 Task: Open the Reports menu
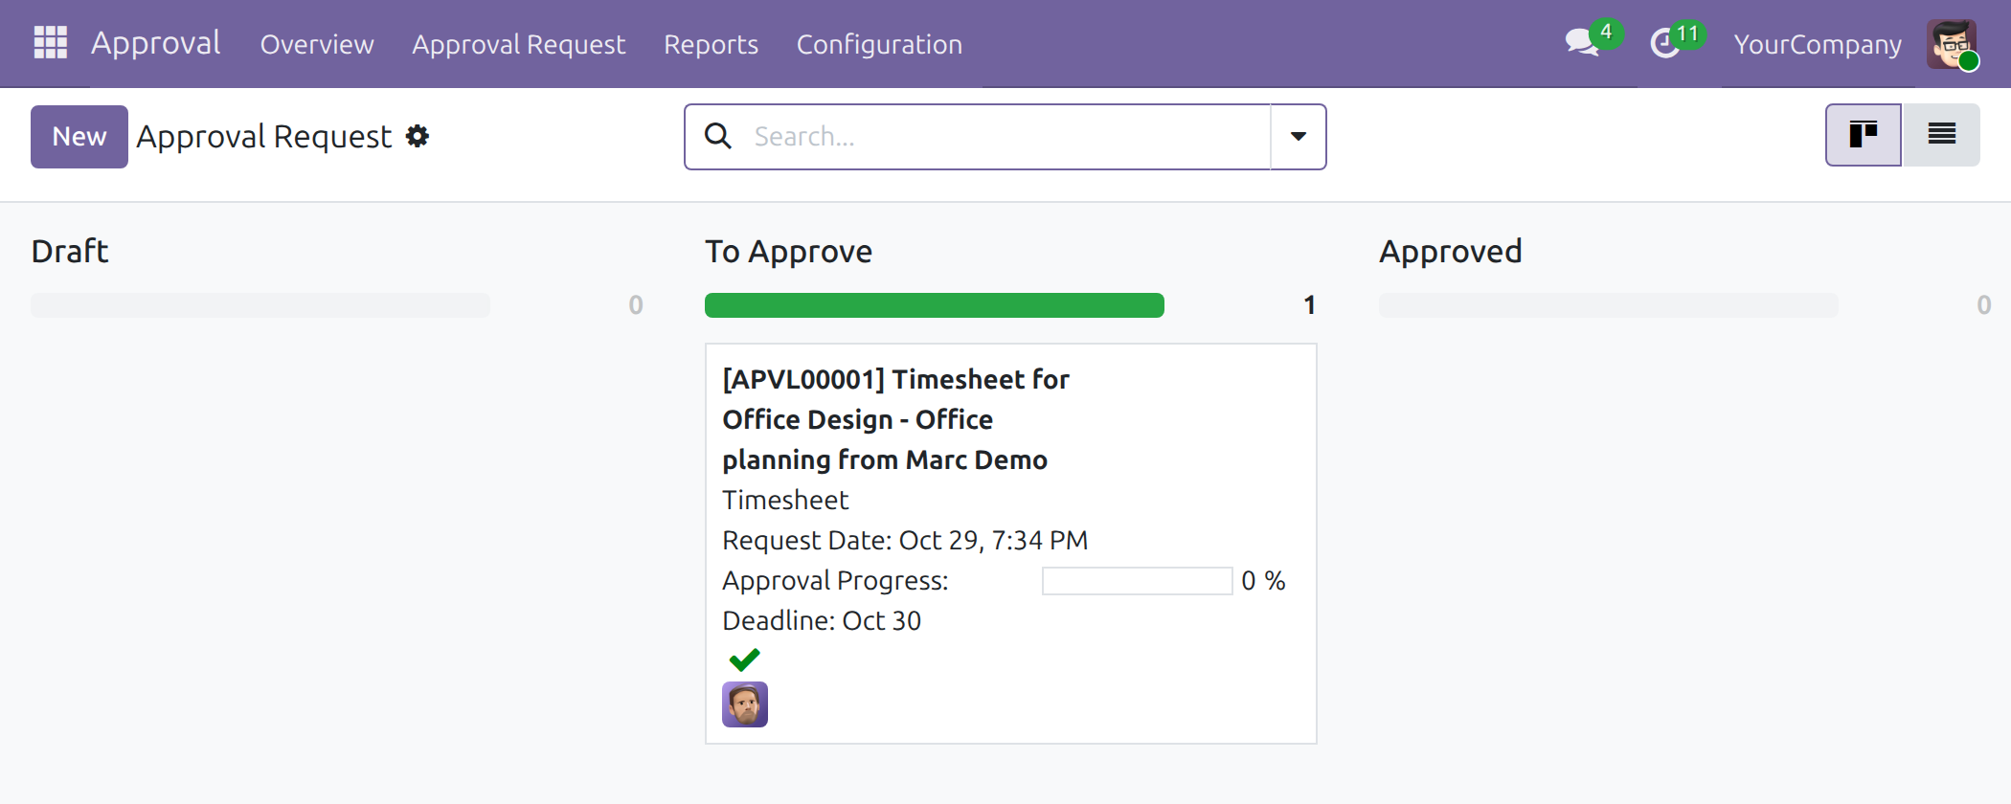pos(711,44)
